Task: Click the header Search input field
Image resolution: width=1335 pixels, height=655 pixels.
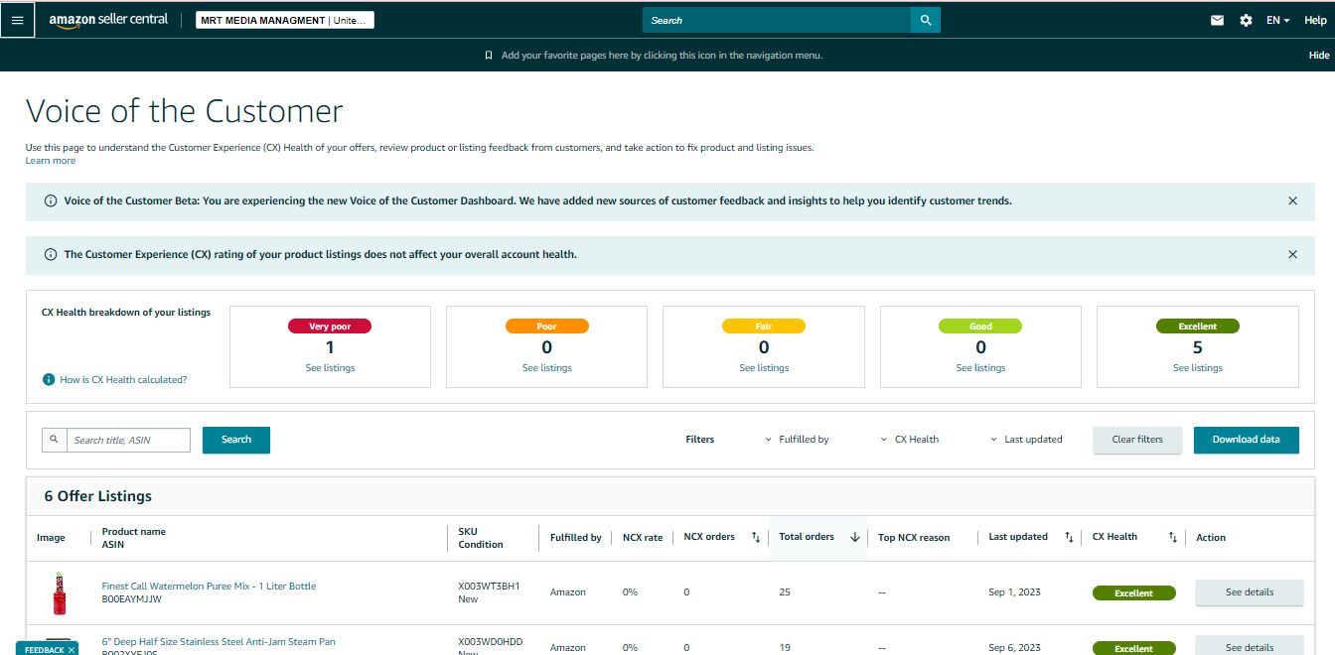Action: point(777,20)
